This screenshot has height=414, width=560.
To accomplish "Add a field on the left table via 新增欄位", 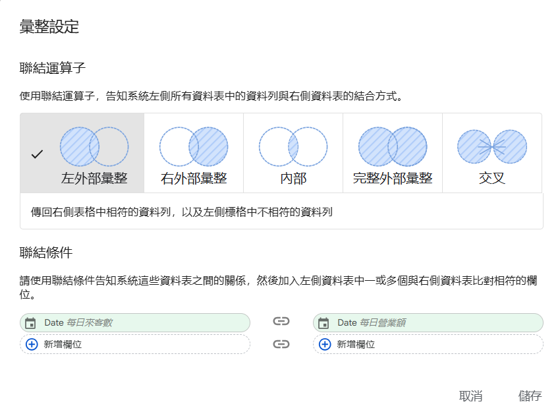I will pyautogui.click(x=135, y=344).
